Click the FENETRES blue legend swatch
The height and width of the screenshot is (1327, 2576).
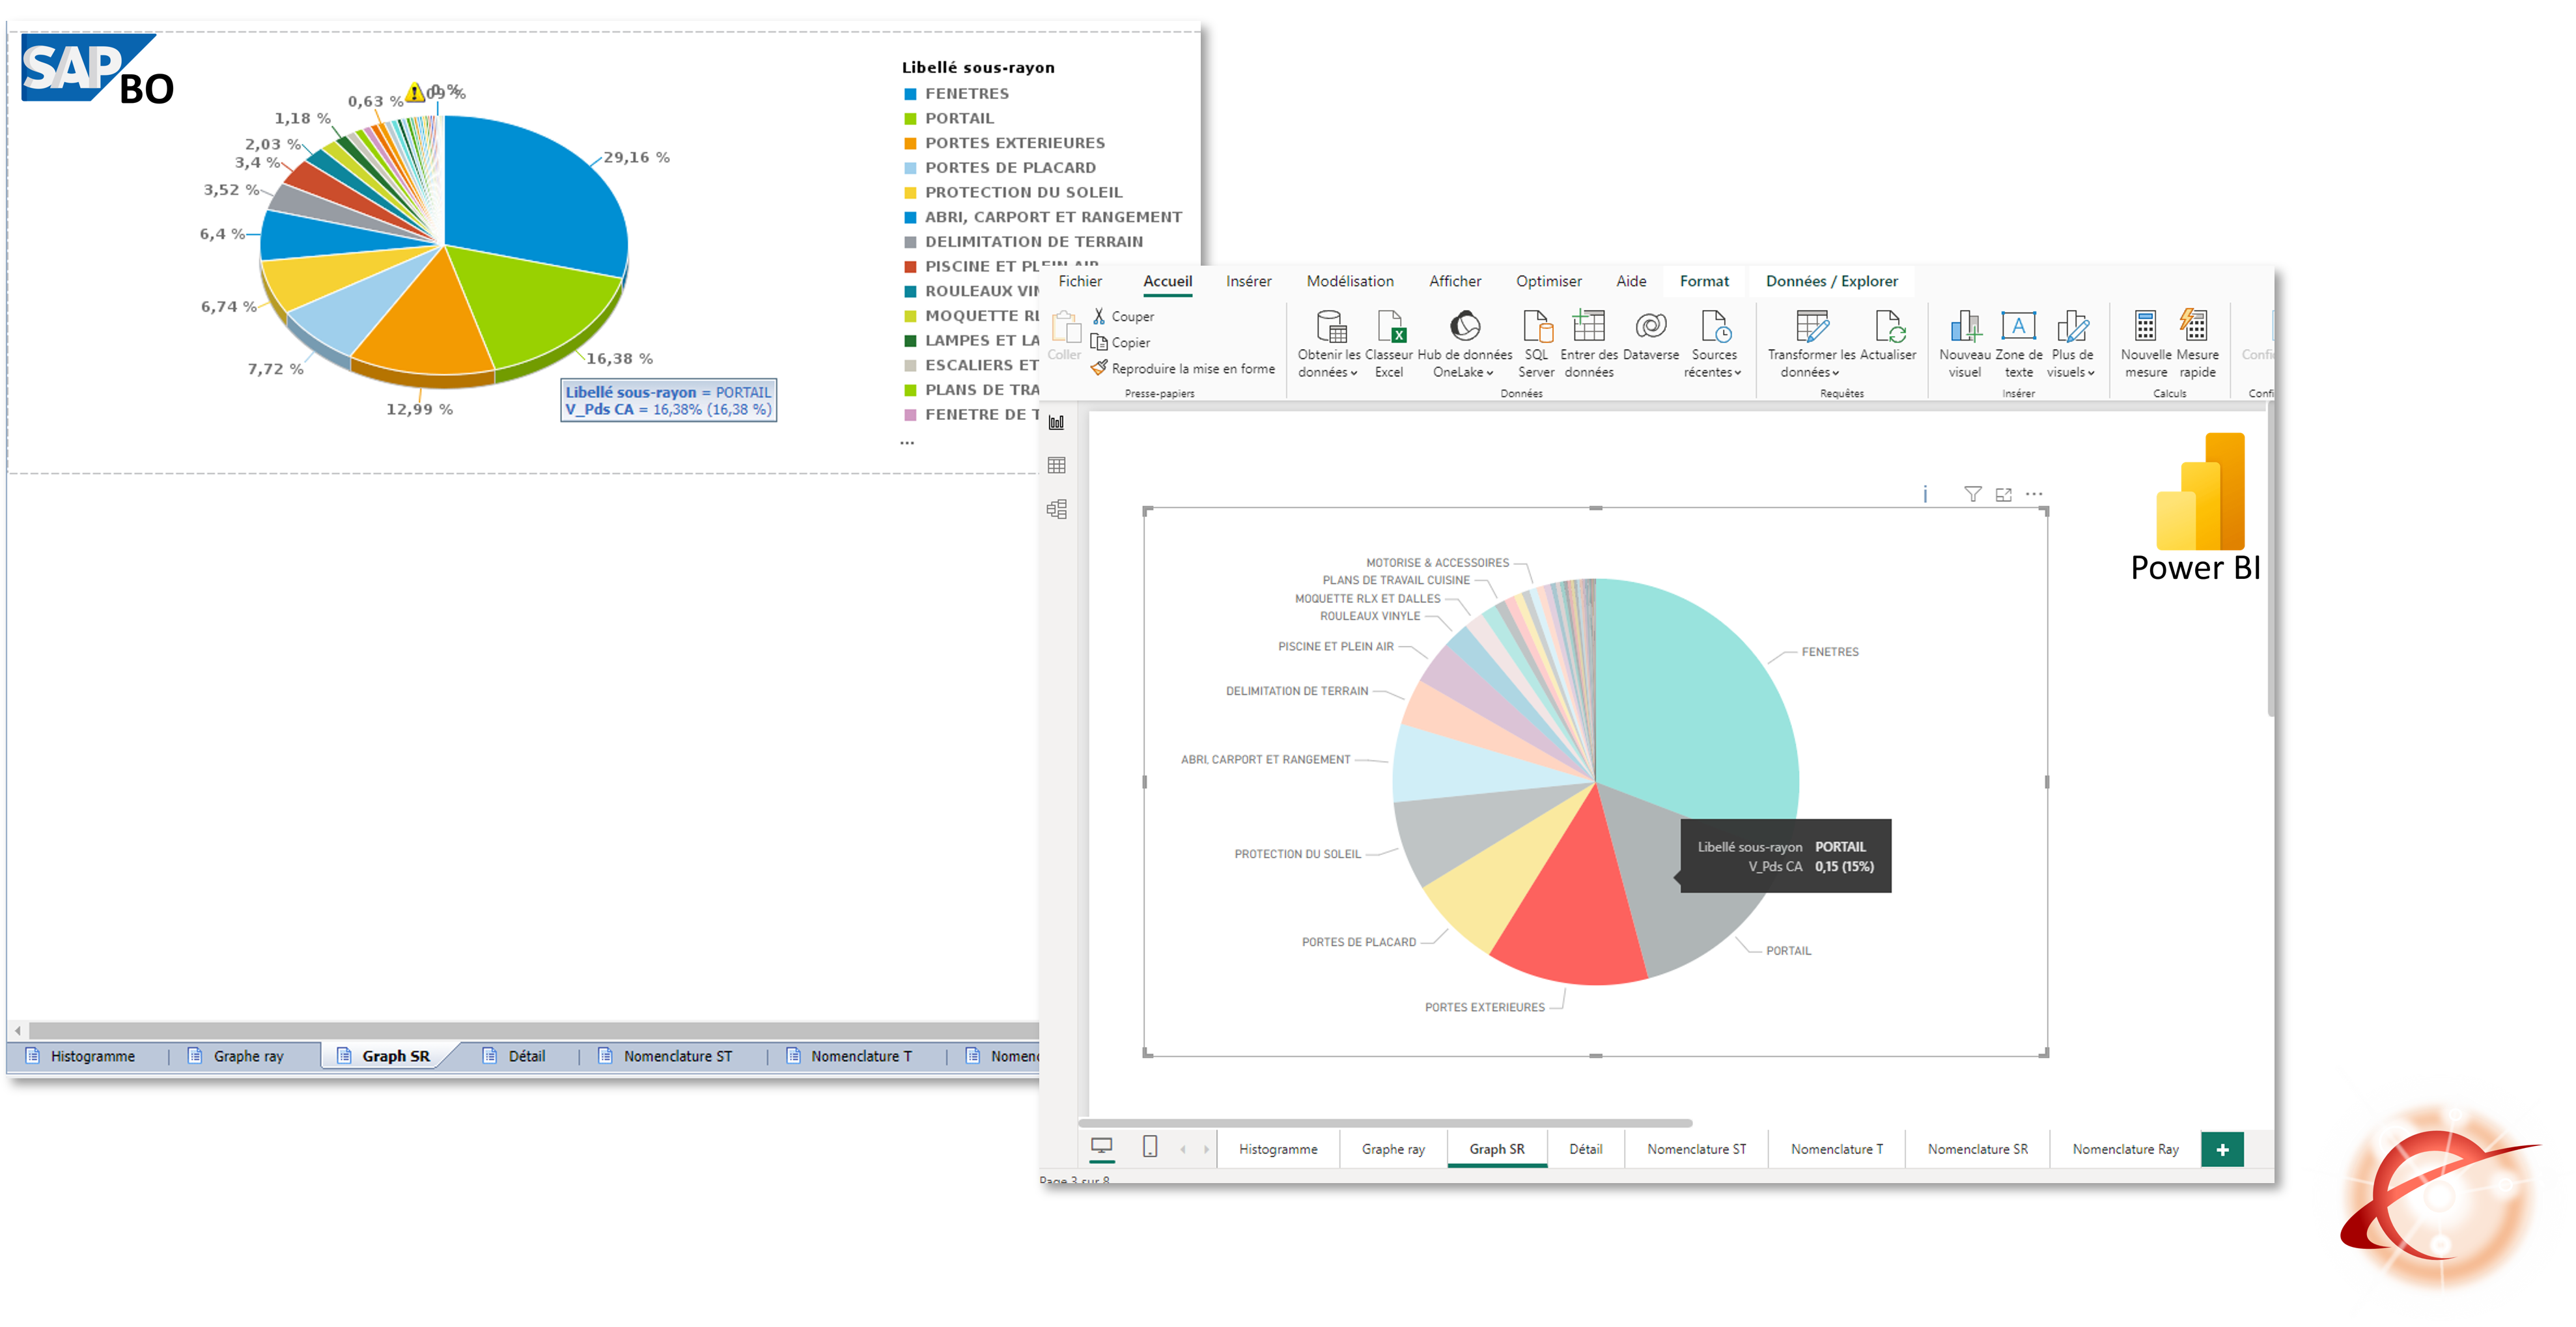910,94
